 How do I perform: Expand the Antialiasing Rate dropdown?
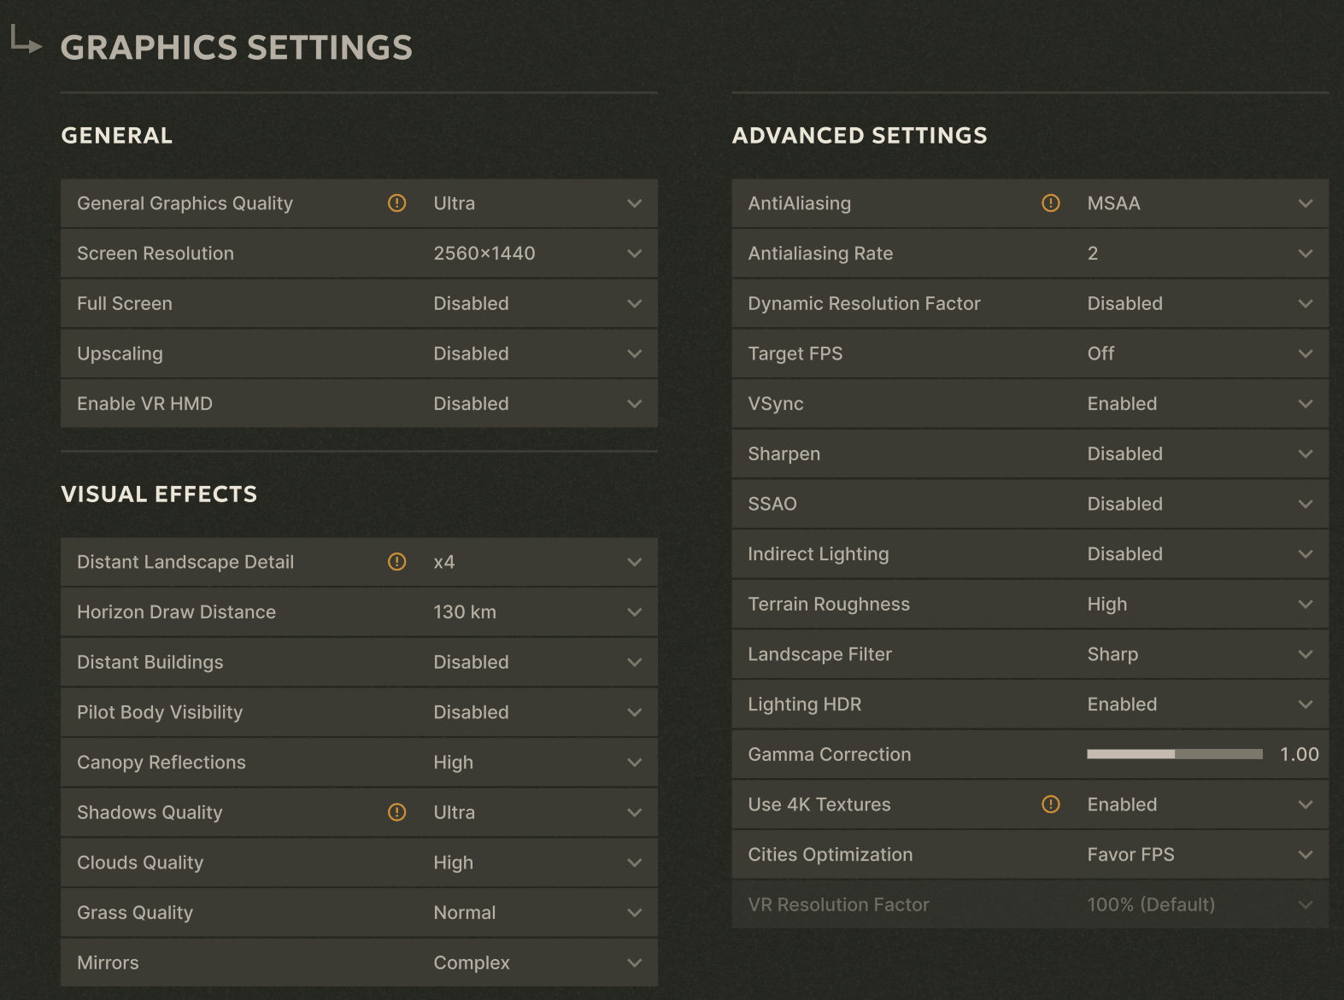click(1200, 254)
